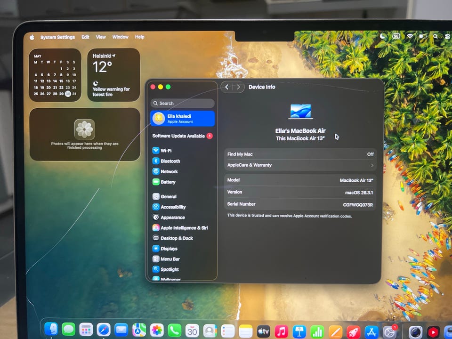Click the Focus moon icon in menu bar

tap(382, 36)
